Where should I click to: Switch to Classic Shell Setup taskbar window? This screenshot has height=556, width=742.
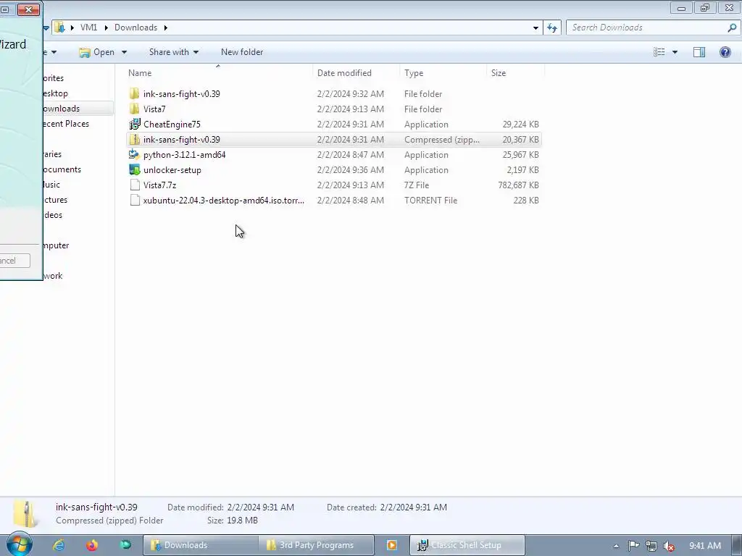tap(467, 545)
